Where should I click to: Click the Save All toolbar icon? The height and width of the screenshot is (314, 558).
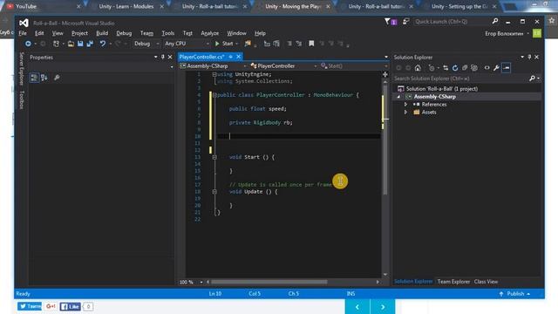(x=90, y=44)
